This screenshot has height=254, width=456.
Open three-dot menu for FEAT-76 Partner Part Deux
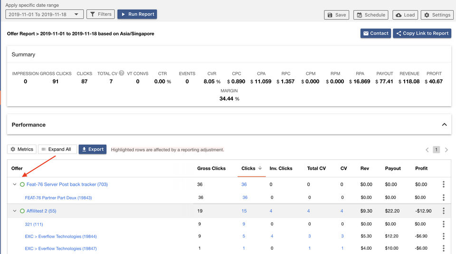[444, 198]
